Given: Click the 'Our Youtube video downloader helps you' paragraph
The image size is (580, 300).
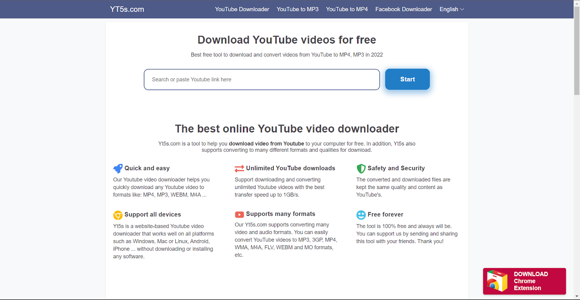Looking at the screenshot, I should coord(161,187).
